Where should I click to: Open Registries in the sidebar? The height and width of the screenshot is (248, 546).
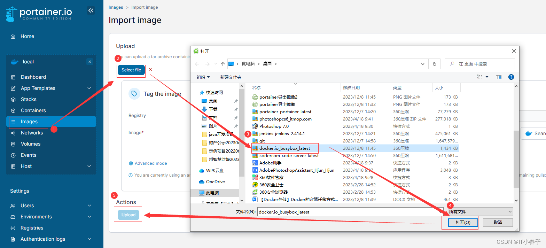click(32, 228)
